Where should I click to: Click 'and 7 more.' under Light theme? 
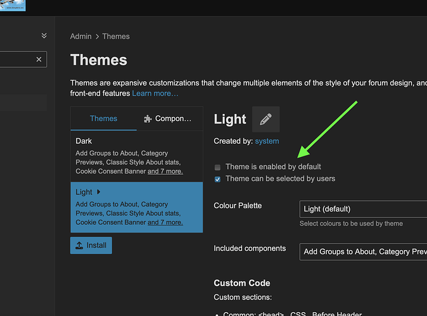coord(165,222)
